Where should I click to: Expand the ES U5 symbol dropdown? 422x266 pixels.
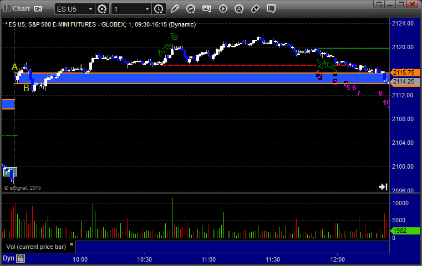[x=91, y=9]
